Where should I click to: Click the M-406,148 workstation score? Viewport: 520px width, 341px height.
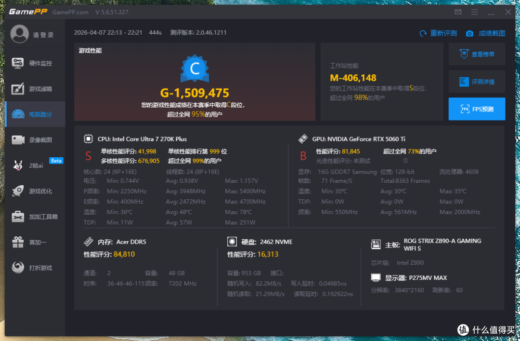[353, 78]
